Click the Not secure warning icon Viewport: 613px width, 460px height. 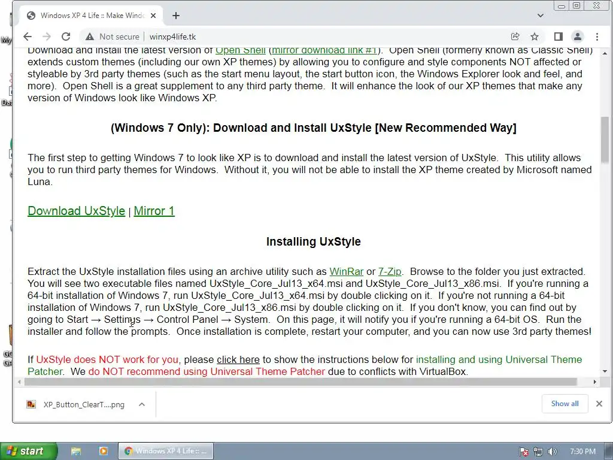coord(90,37)
